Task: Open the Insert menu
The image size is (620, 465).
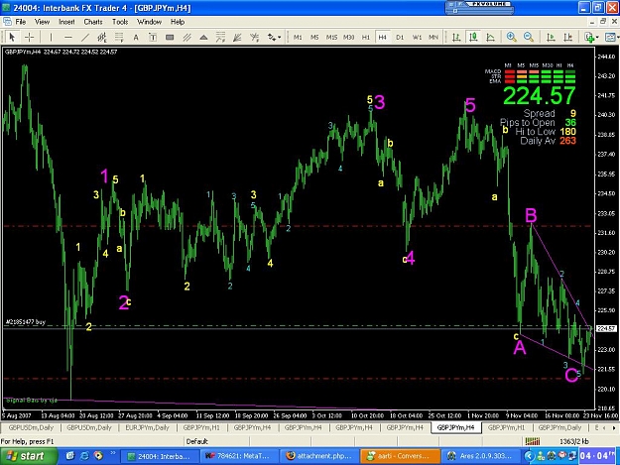Action: [66, 22]
